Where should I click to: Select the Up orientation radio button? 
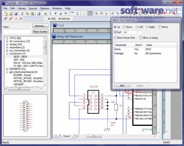click(115, 27)
